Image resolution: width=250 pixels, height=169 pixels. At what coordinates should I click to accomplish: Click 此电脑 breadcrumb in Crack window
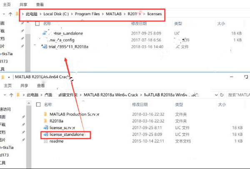pyautogui.click(x=32, y=95)
